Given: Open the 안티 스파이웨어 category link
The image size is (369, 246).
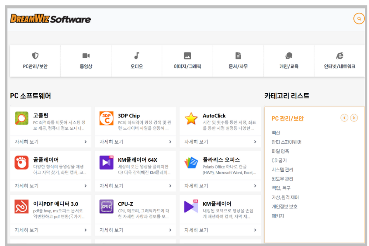Looking at the screenshot, I should pos(286,142).
